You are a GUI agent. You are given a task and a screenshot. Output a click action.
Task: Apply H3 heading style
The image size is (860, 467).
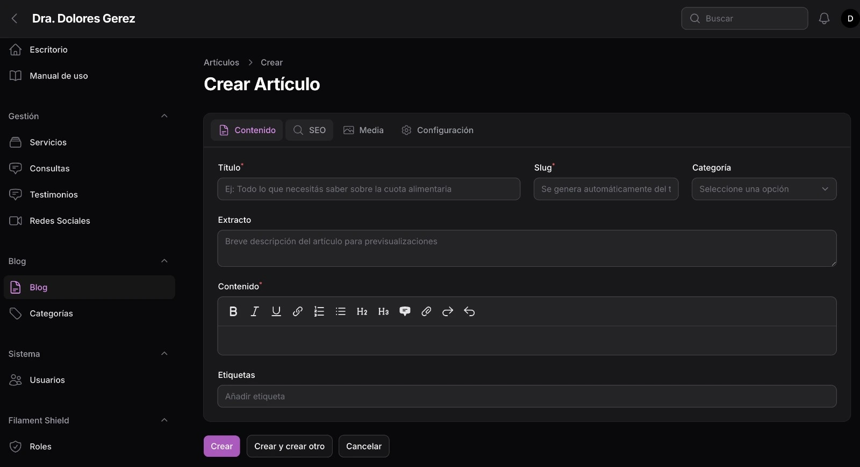coord(383,311)
